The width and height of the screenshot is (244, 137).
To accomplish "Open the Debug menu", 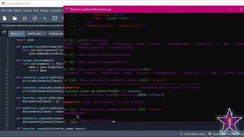I will click(44, 10).
